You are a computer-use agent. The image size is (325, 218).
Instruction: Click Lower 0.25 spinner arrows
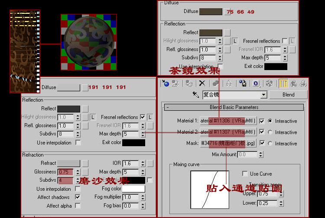(281, 203)
